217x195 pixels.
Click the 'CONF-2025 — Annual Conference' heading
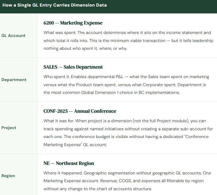coord(80,111)
